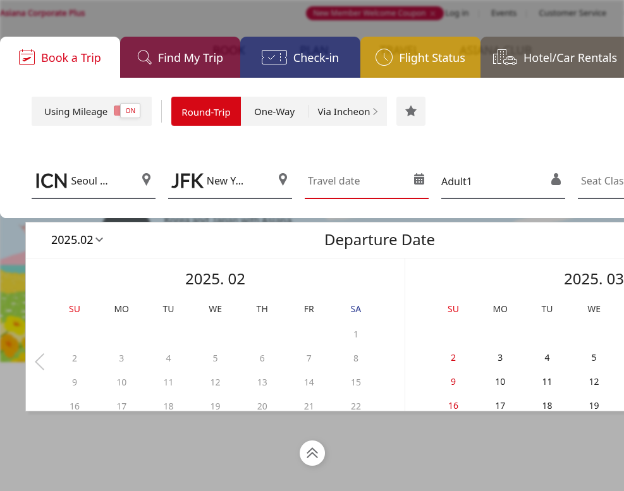Click February 6 in 2025.02 calendar
Image resolution: width=624 pixels, height=491 pixels.
pos(262,358)
